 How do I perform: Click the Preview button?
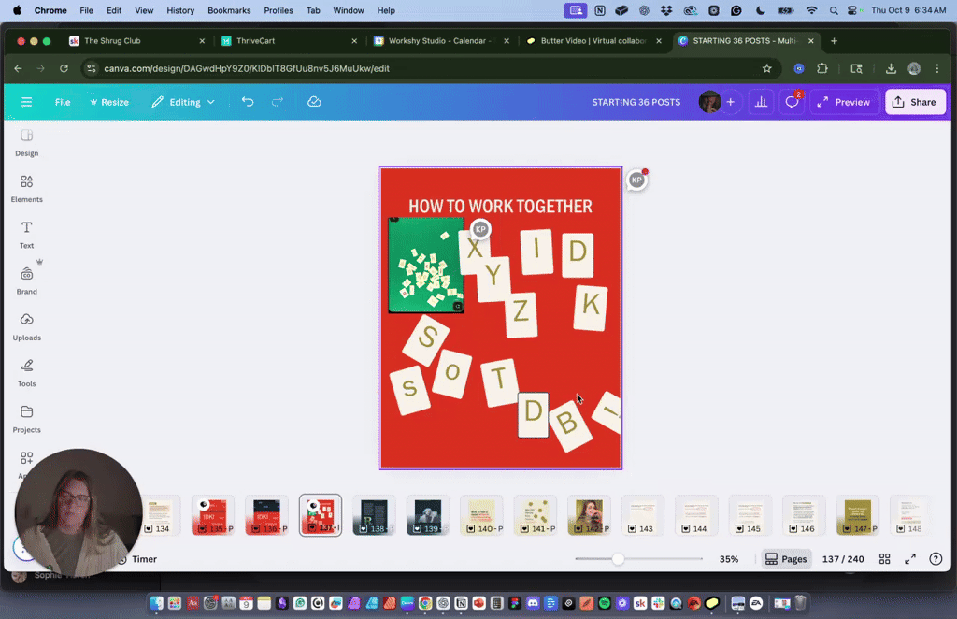tap(844, 102)
